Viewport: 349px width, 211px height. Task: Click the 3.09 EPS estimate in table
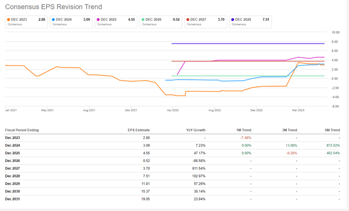coord(146,146)
